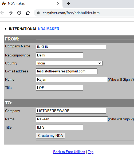Reload the page with the refresh icon
This screenshot has height=164, width=134.
tap(19, 13)
